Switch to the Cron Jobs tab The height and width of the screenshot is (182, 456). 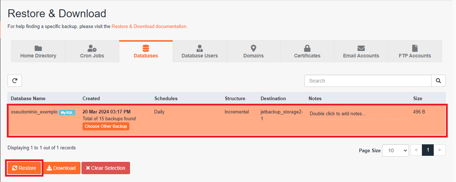(x=92, y=51)
